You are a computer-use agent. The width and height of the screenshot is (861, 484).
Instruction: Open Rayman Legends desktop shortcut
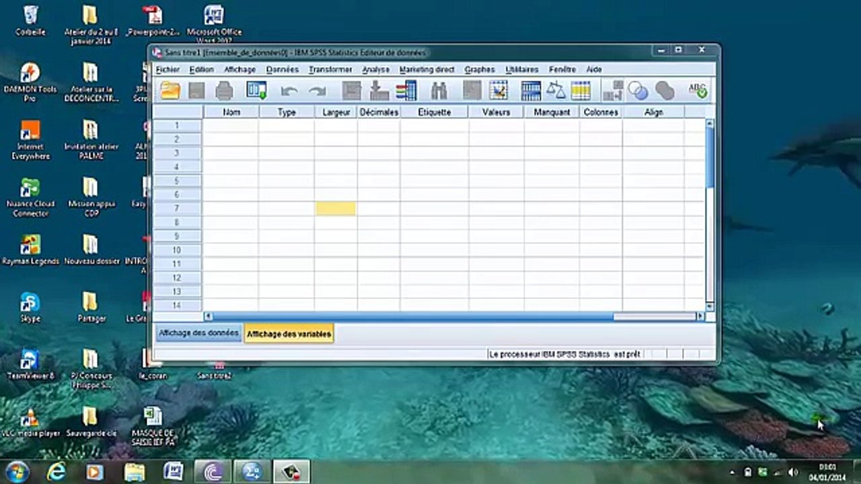(x=30, y=249)
